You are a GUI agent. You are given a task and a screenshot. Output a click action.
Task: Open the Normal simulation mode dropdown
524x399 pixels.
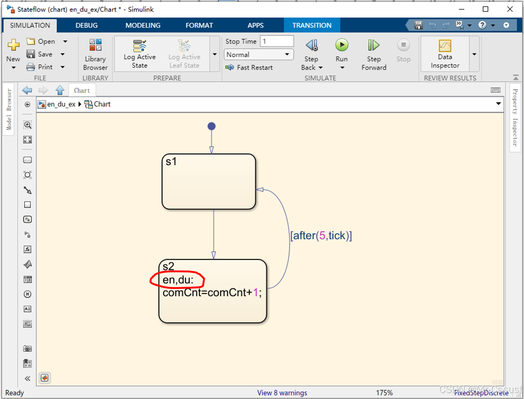(258, 54)
